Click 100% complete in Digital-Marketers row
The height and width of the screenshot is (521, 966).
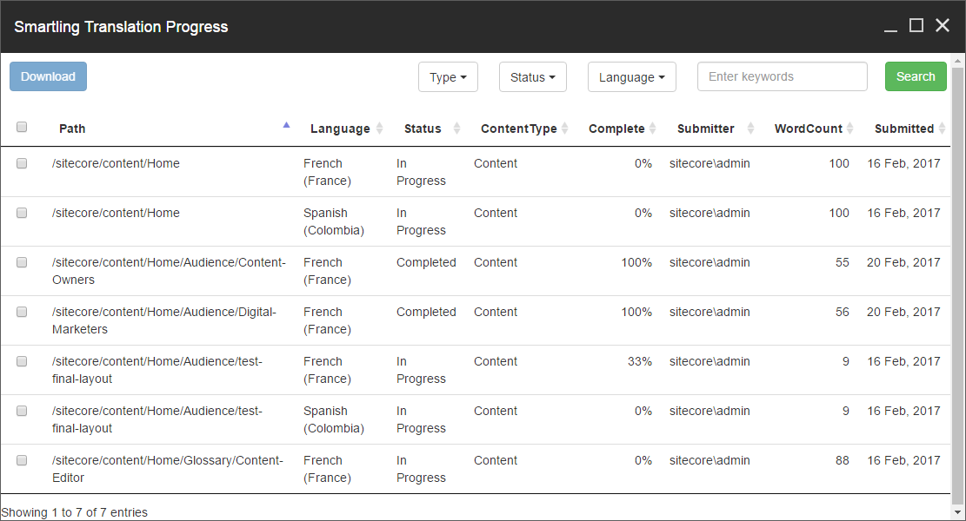pyautogui.click(x=636, y=313)
